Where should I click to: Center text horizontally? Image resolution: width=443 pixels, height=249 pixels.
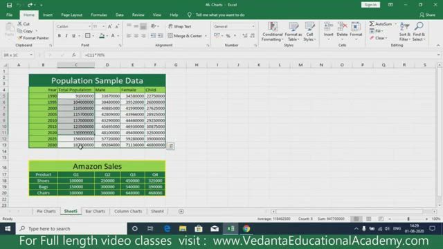136,36
